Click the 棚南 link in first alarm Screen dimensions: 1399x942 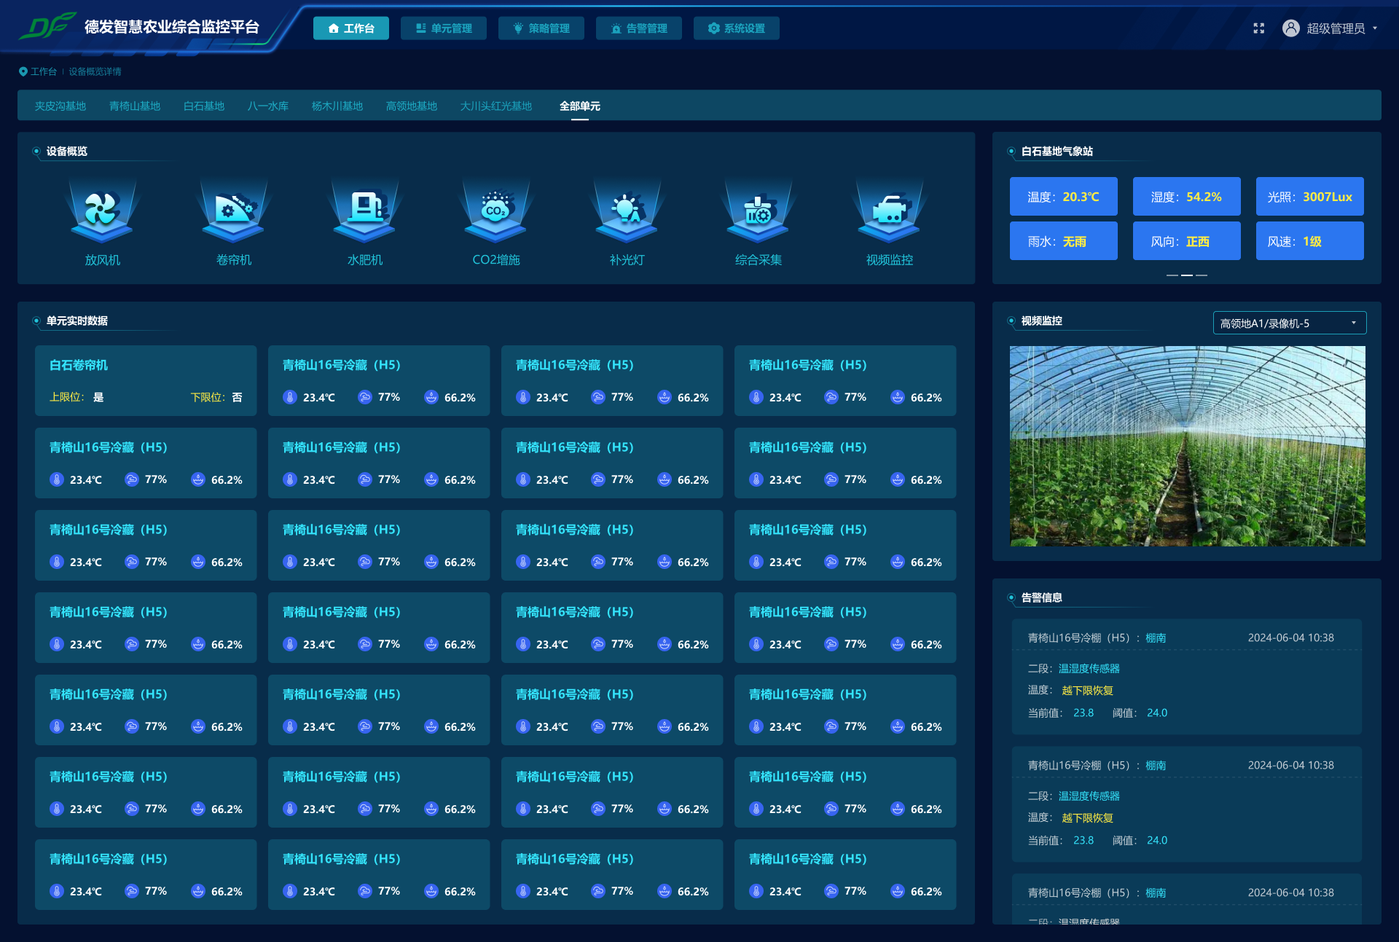1156,637
